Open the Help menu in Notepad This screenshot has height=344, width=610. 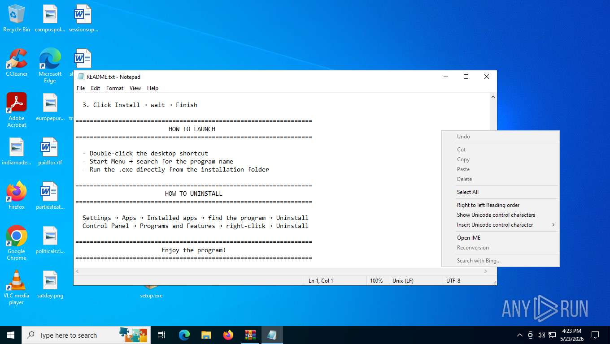(x=152, y=88)
